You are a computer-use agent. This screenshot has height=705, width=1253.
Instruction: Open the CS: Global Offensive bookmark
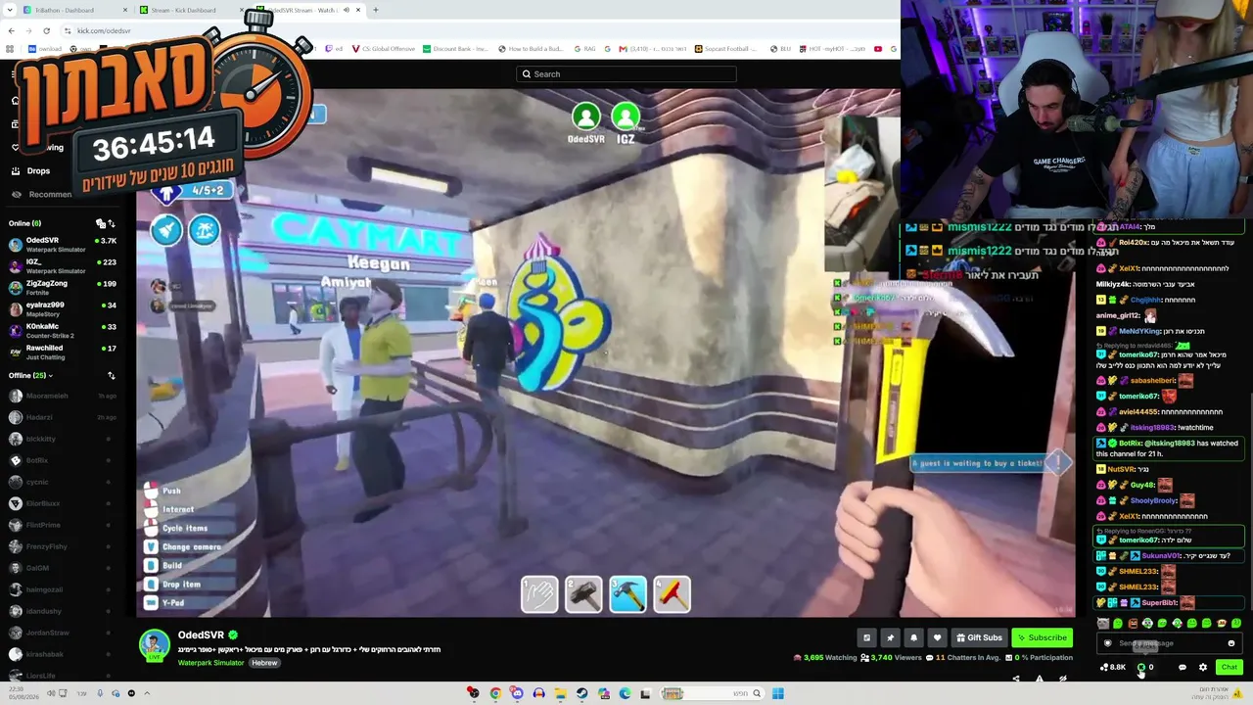[383, 49]
